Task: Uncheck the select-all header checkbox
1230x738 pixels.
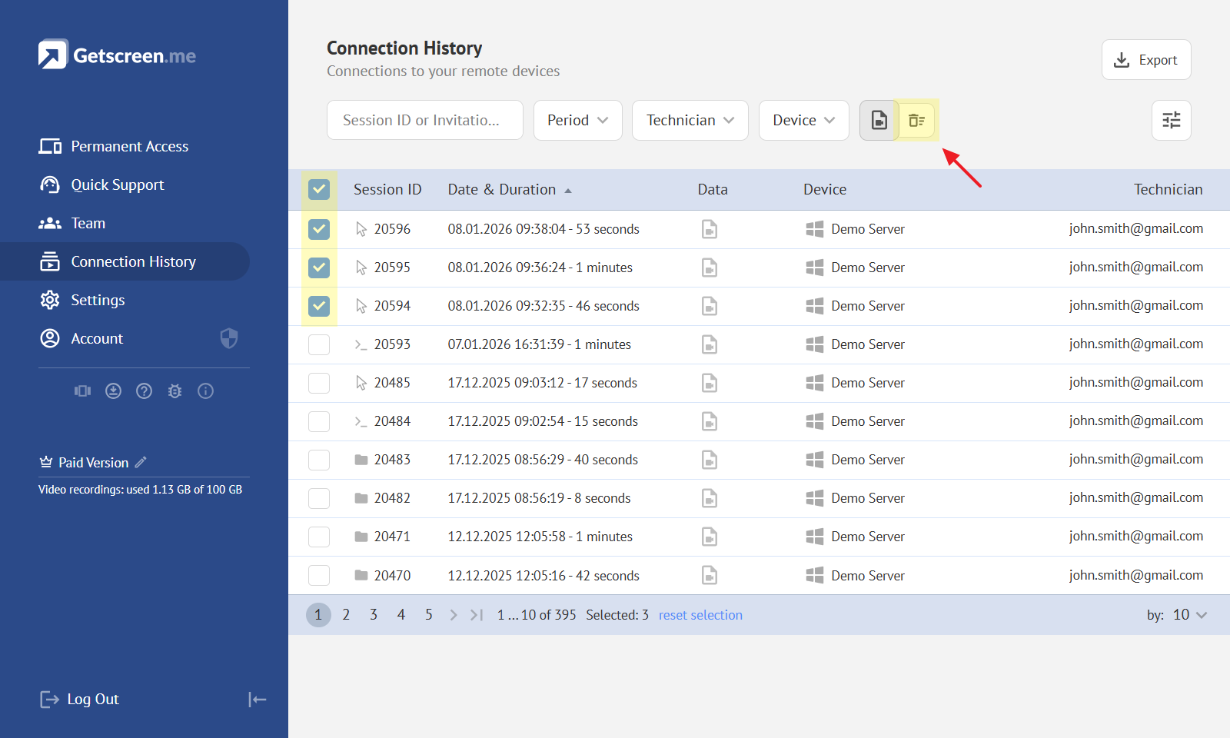Action: (319, 190)
